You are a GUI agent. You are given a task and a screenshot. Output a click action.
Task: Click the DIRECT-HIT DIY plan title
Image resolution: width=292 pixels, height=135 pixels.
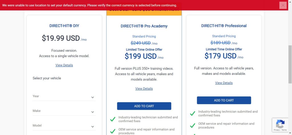point(64,26)
